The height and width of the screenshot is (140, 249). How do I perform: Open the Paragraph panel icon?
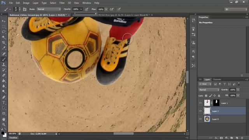193,57
